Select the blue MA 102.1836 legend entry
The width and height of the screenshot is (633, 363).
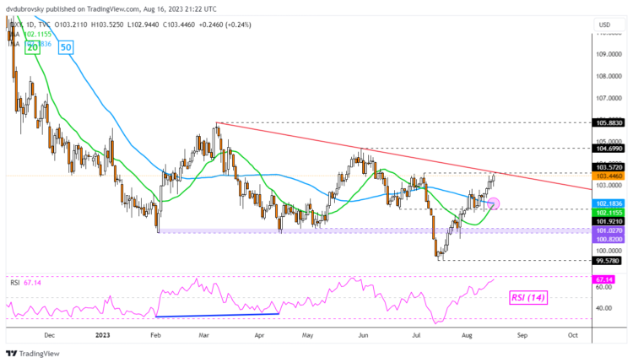[34, 43]
